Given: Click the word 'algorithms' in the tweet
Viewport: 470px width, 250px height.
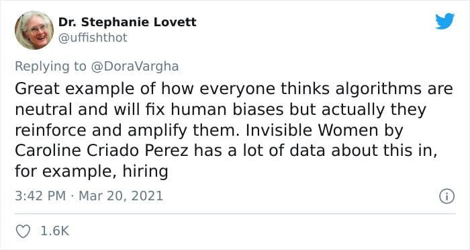Looking at the screenshot, I should coord(378,89).
